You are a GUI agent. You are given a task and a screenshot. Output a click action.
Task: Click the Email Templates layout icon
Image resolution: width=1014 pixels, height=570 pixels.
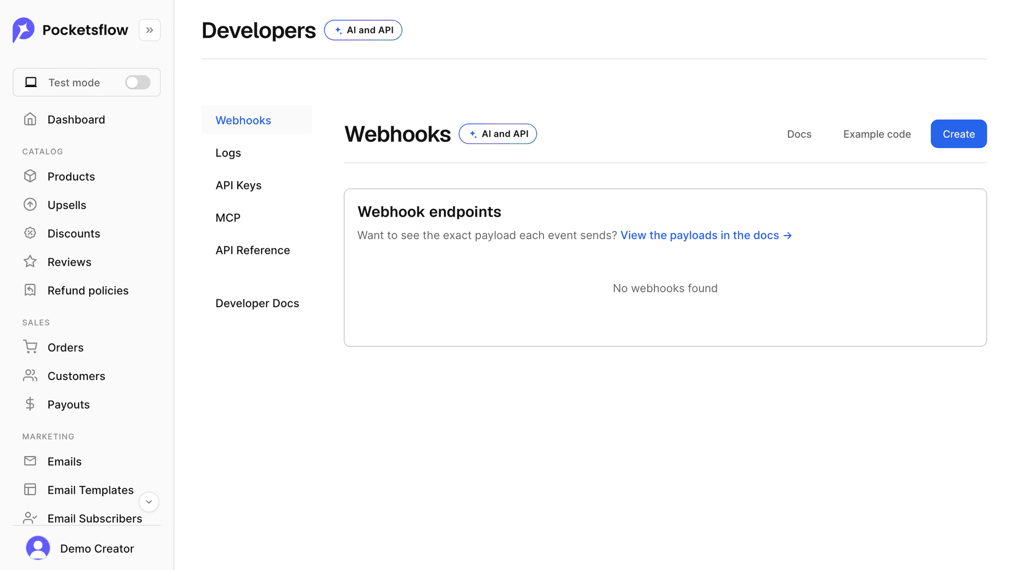click(x=30, y=489)
